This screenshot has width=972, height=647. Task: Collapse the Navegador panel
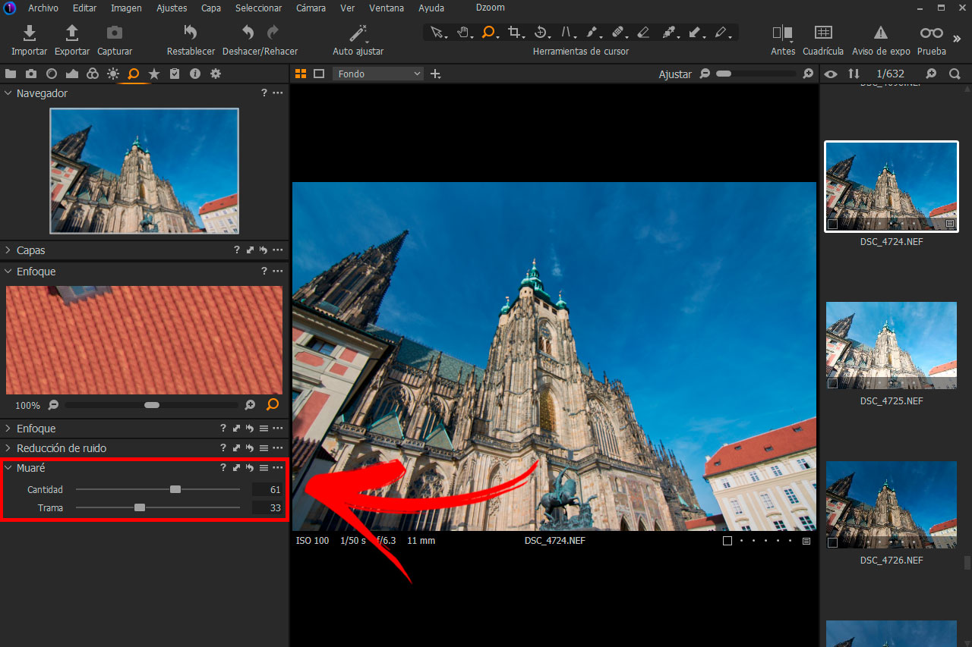(8, 93)
